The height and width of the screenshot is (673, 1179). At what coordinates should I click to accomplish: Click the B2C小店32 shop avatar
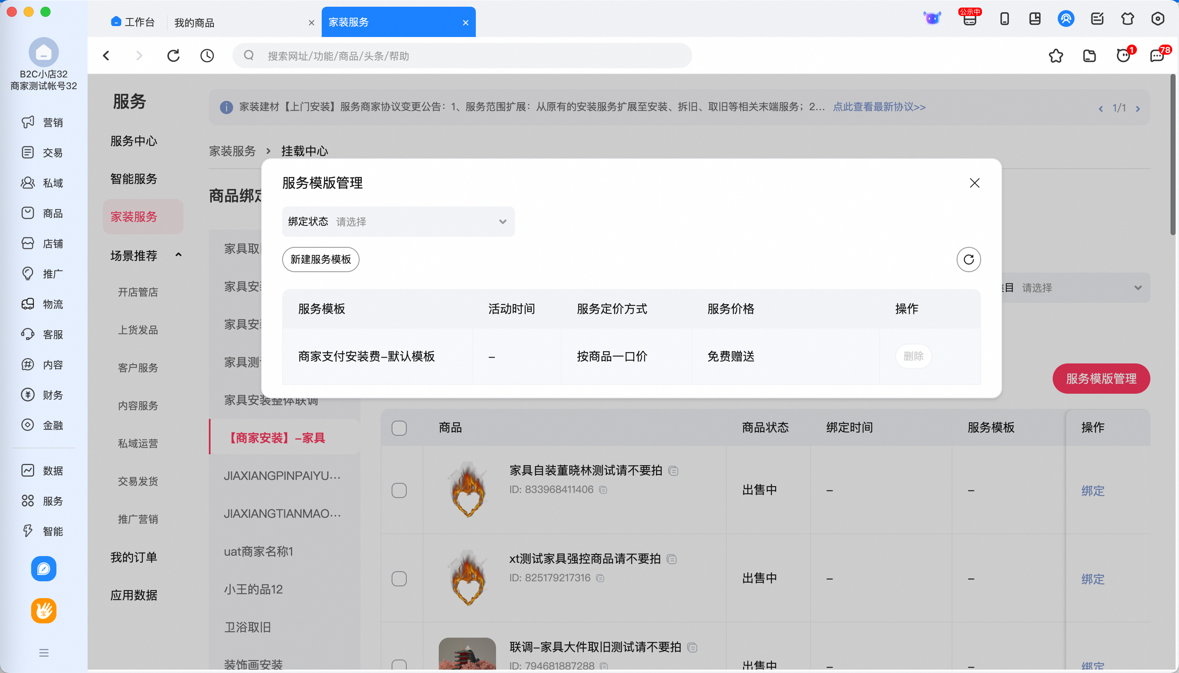[43, 52]
